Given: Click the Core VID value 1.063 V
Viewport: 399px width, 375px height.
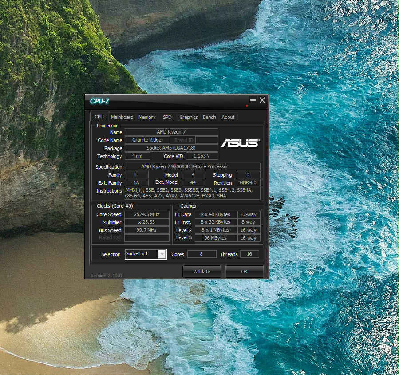Looking at the screenshot, I should coord(202,156).
